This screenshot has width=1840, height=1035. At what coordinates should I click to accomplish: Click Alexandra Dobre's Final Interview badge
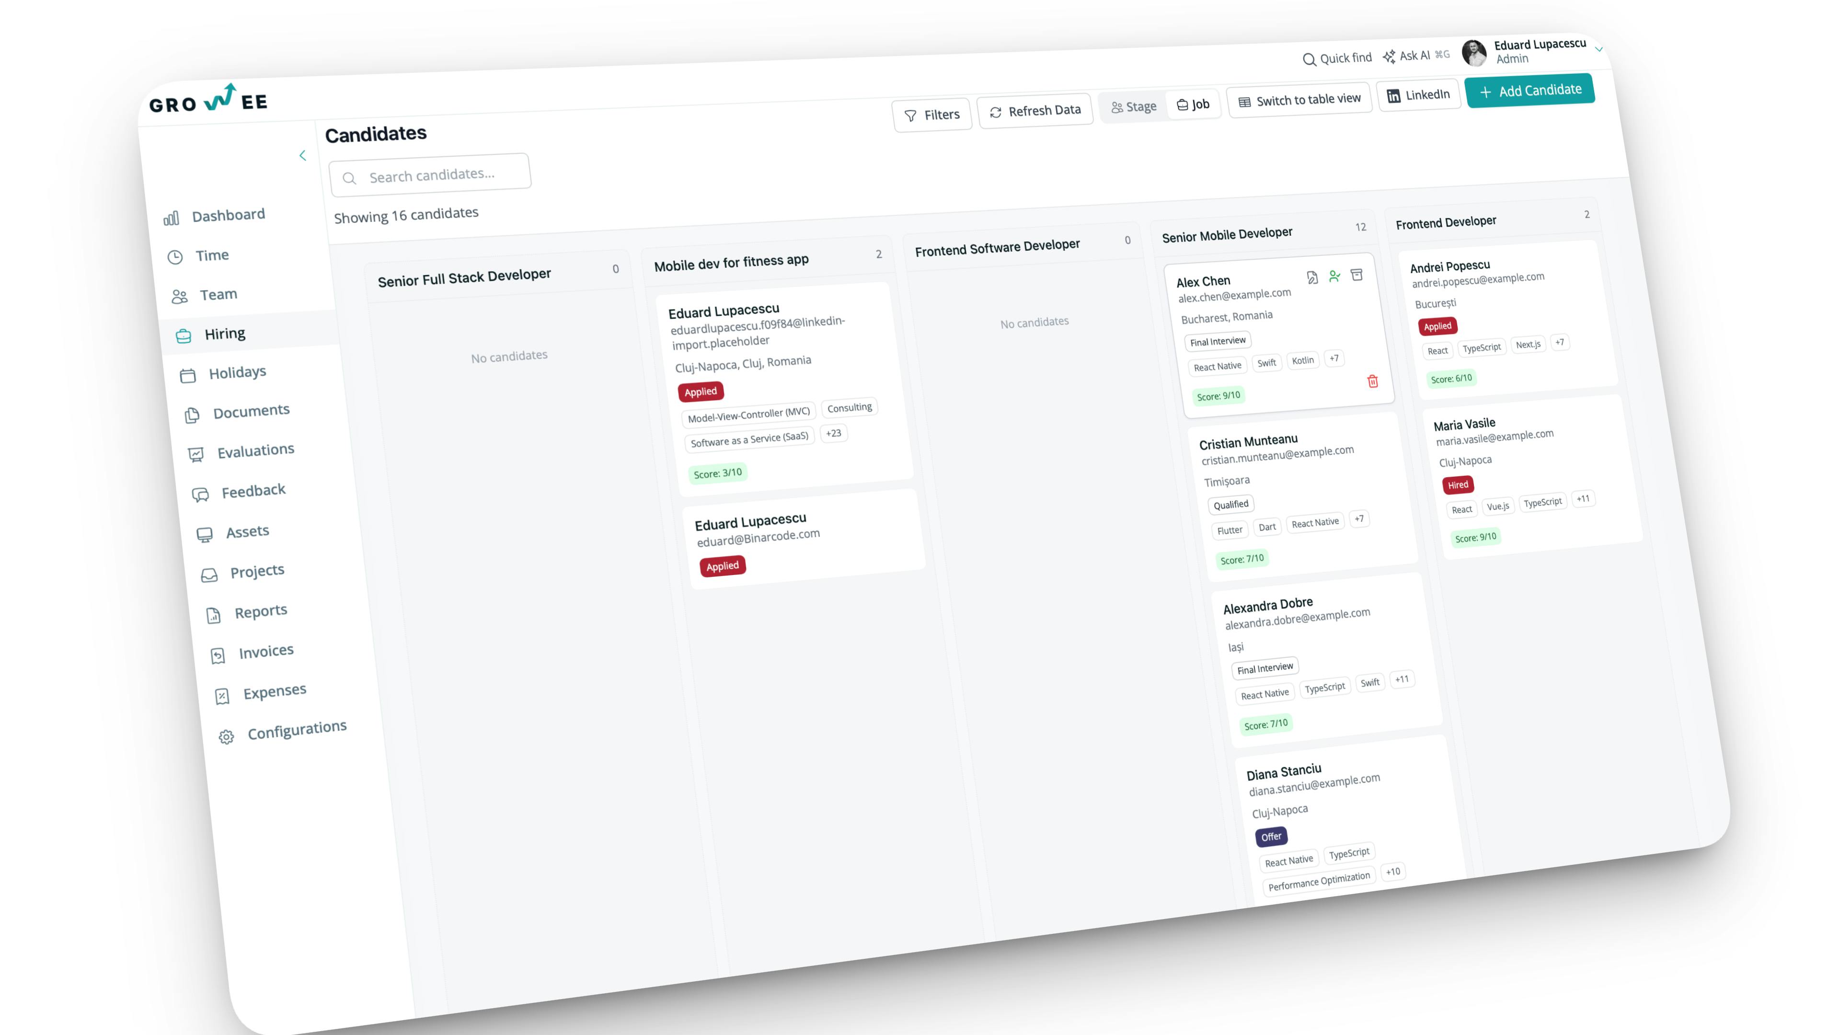[x=1265, y=668]
